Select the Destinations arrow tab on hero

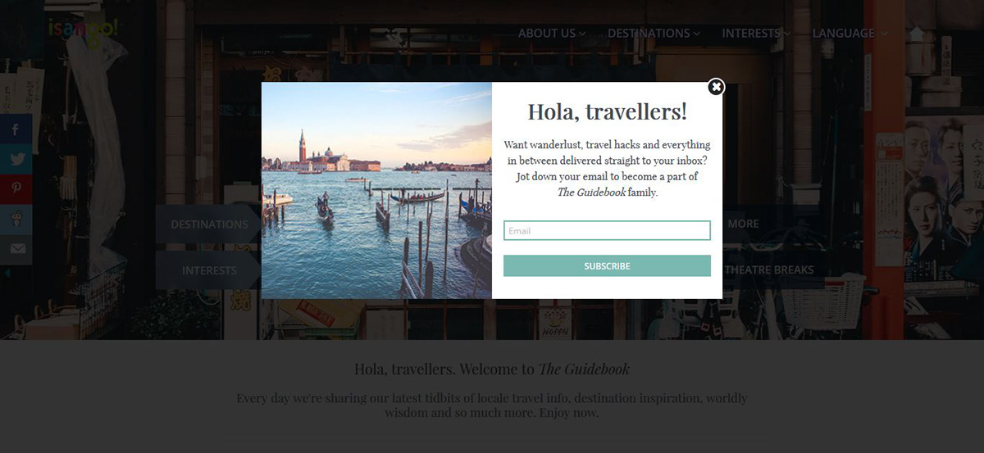point(208,224)
